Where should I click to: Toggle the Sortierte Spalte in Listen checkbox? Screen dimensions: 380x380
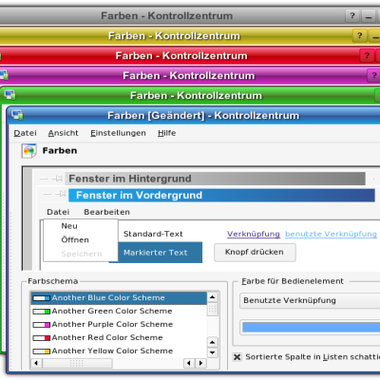(237, 357)
